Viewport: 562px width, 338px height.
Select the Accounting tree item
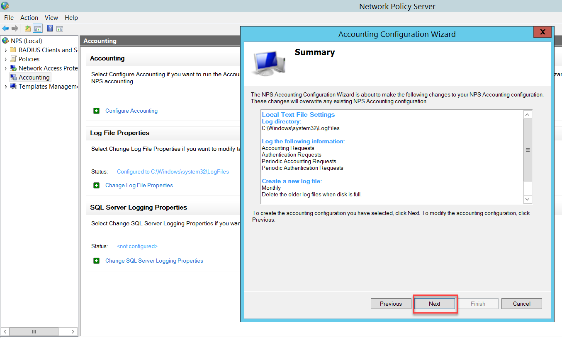34,77
